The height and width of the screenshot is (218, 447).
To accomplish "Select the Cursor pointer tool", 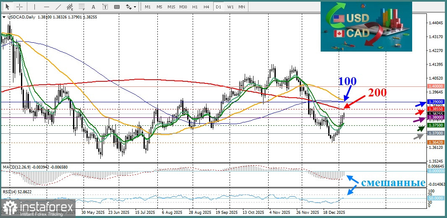I will (8, 7).
